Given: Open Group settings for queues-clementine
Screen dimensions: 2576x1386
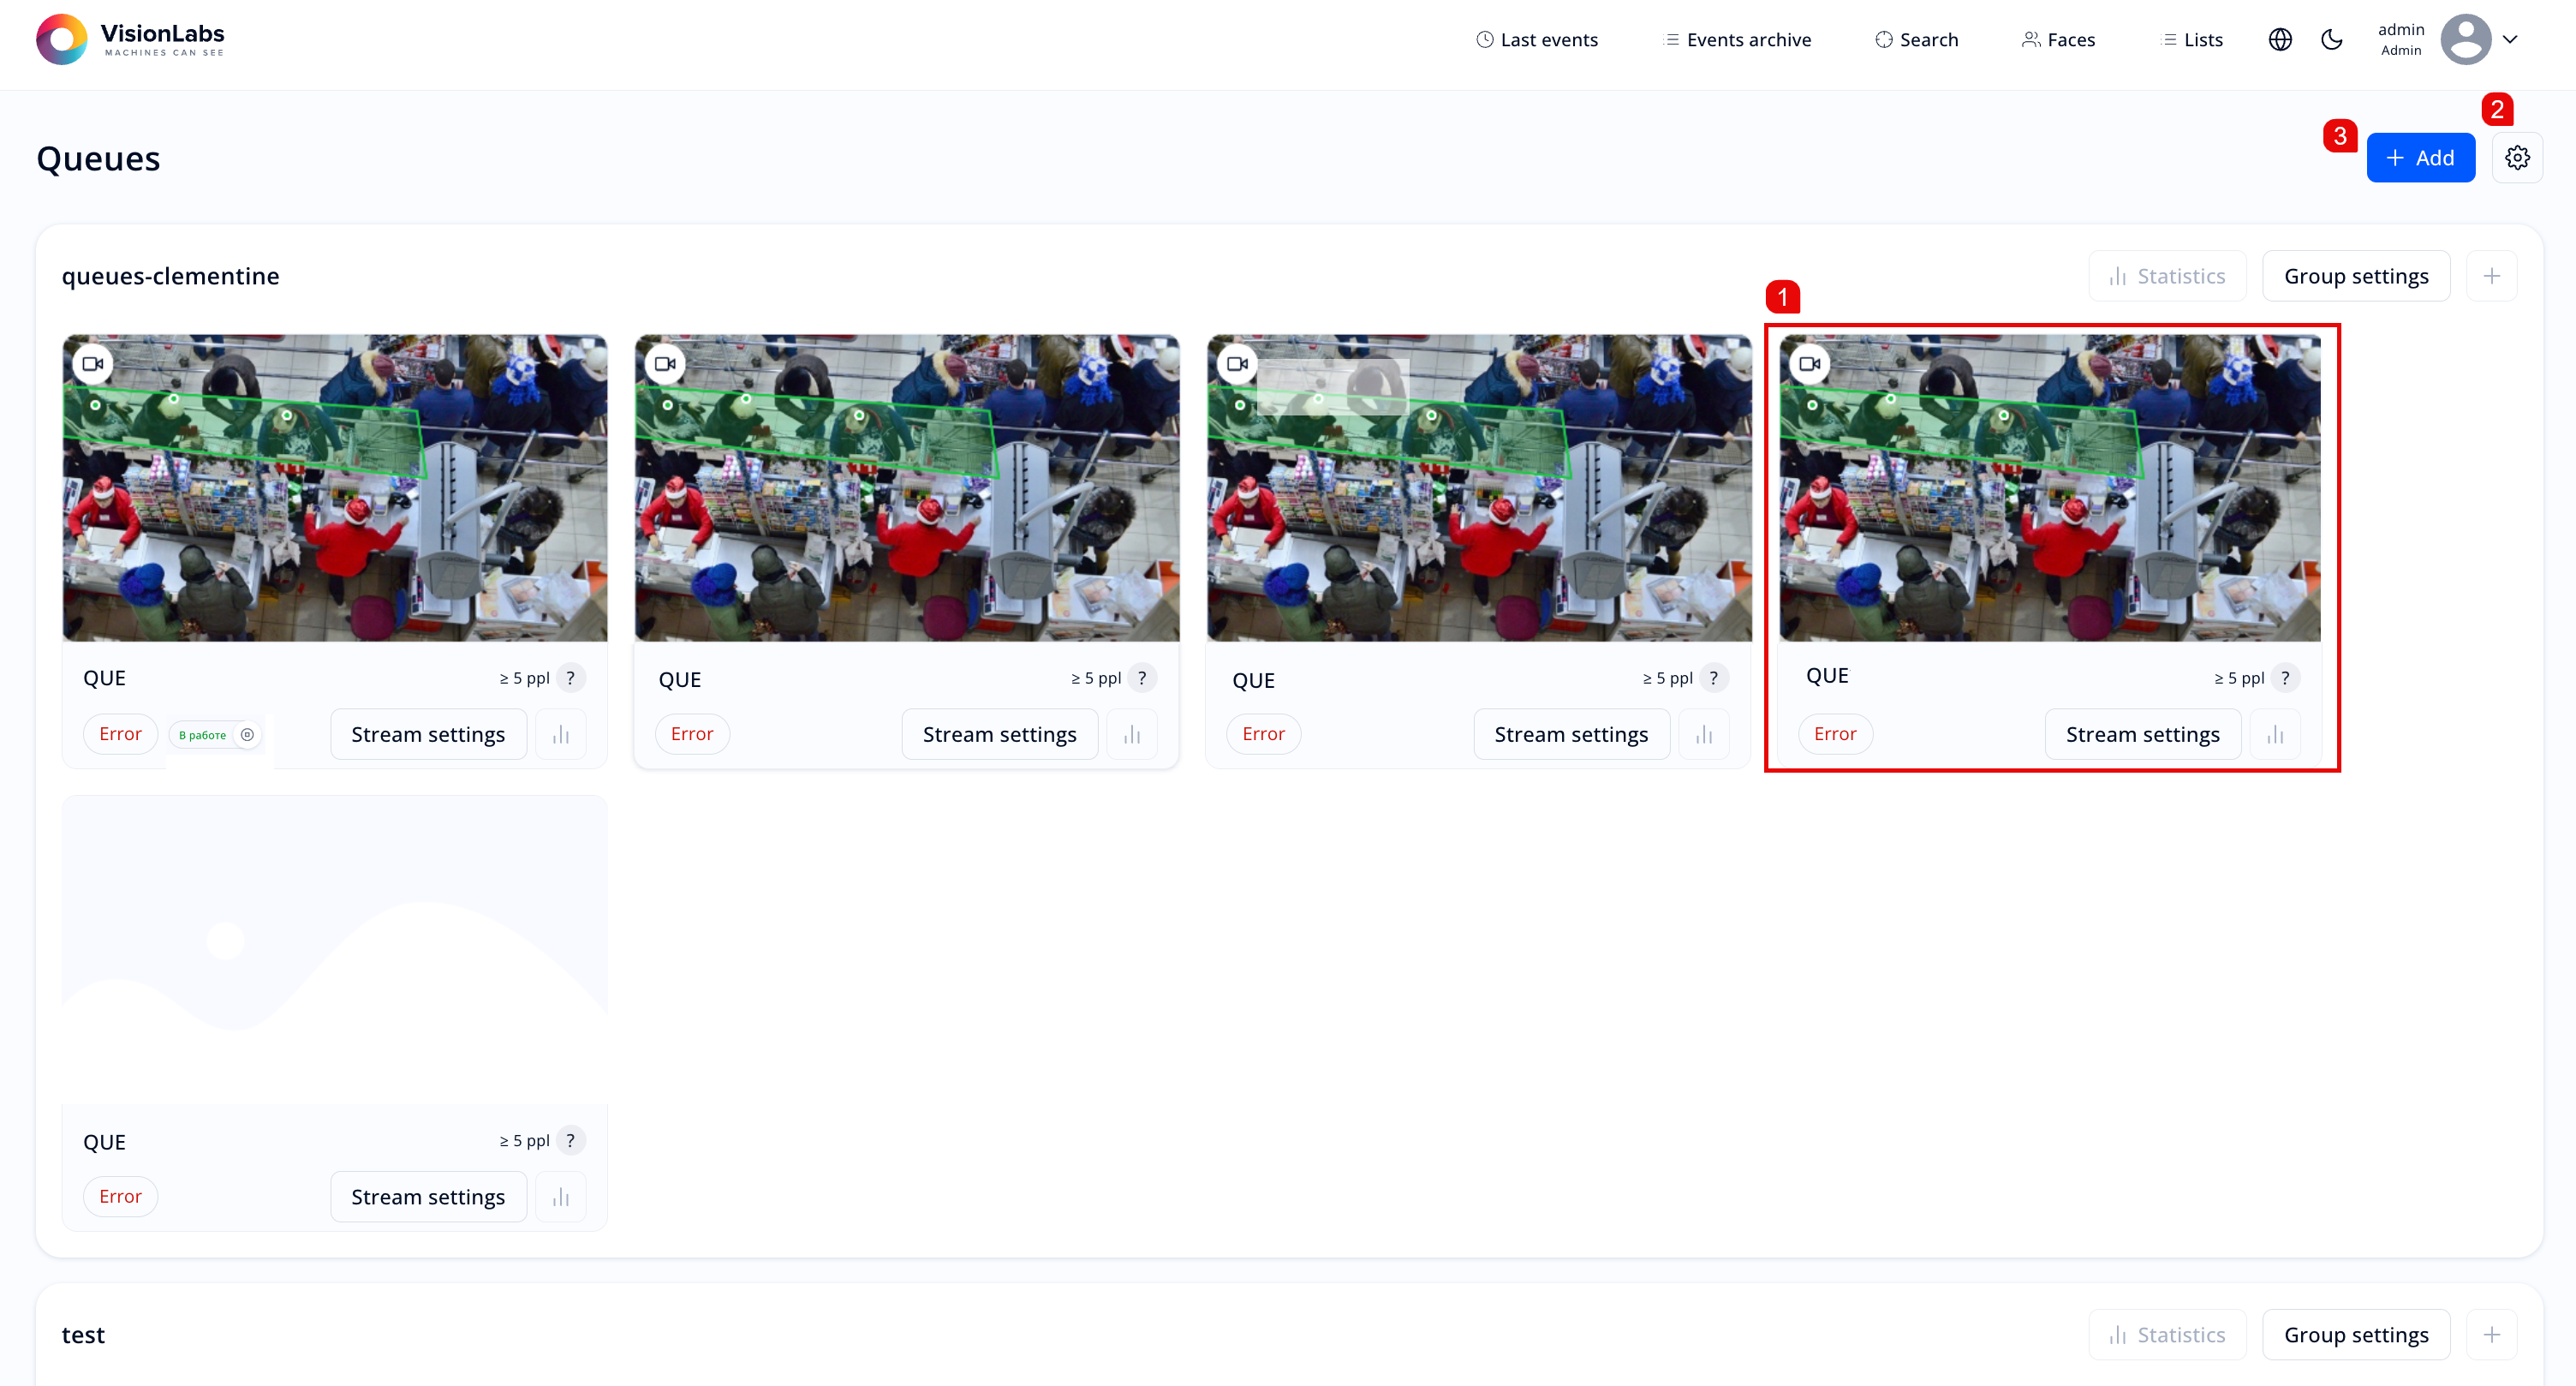Looking at the screenshot, I should (2355, 276).
